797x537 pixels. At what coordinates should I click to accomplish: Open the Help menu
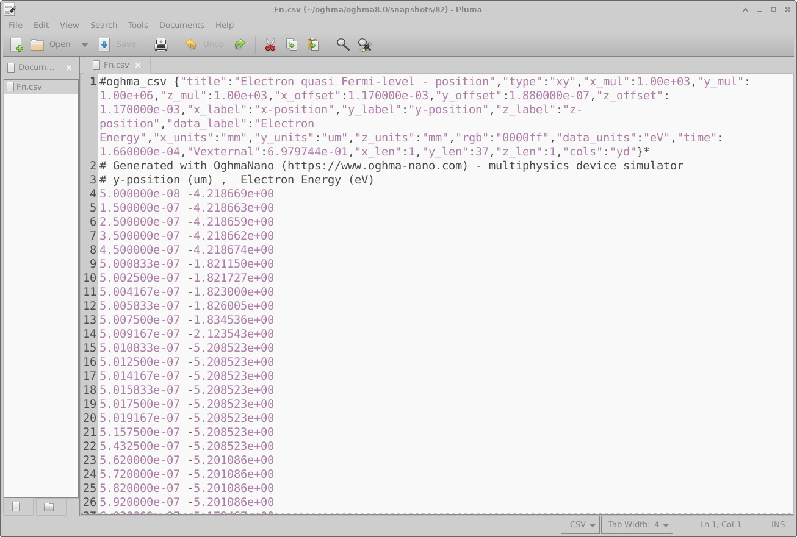point(225,25)
